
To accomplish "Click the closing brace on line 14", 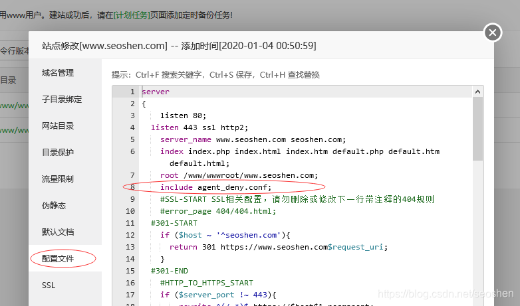I will coord(162,259).
